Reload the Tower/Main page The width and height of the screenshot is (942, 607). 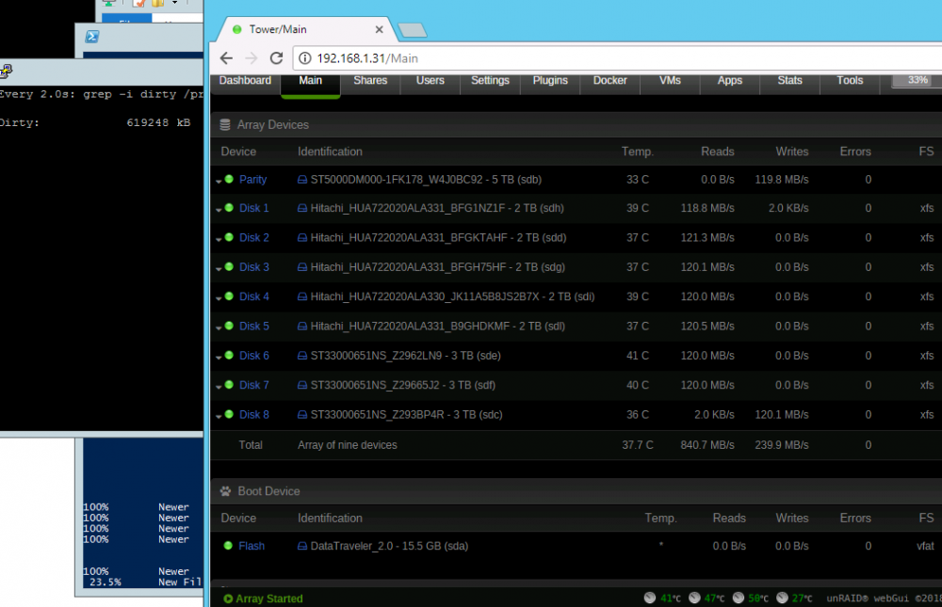pyautogui.click(x=276, y=58)
